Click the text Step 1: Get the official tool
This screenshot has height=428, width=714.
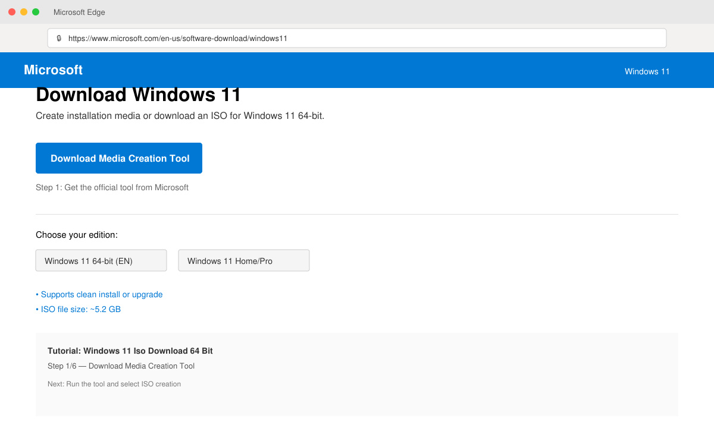(112, 187)
